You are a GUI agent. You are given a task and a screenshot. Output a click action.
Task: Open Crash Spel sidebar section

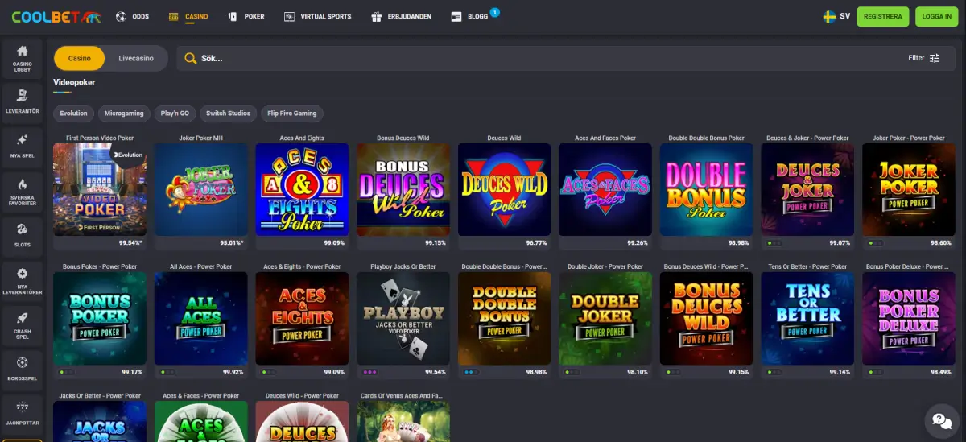point(22,324)
